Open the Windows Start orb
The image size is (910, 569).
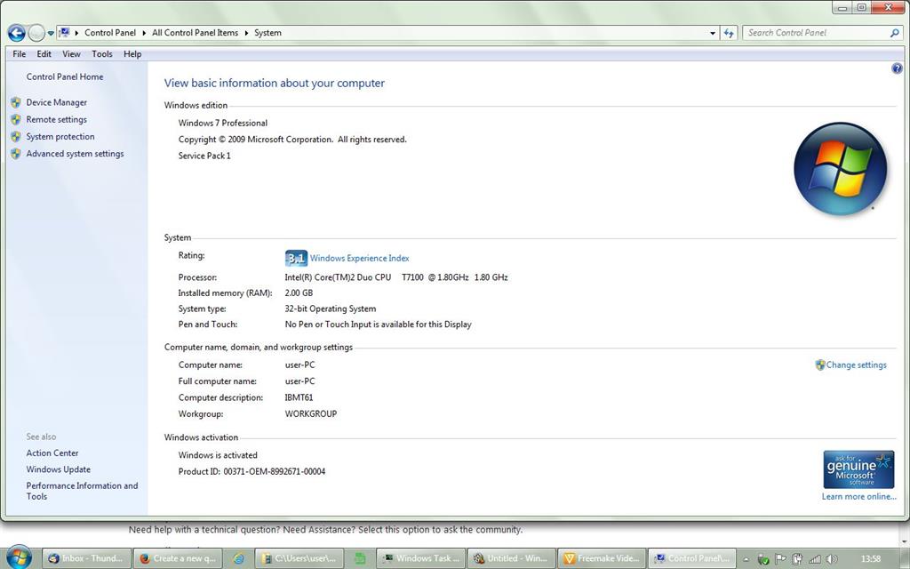19,557
